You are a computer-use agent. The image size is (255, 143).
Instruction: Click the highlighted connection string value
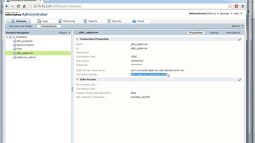tap(149, 74)
